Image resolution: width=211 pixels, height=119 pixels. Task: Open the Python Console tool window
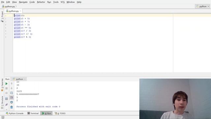[x=15, y=113]
